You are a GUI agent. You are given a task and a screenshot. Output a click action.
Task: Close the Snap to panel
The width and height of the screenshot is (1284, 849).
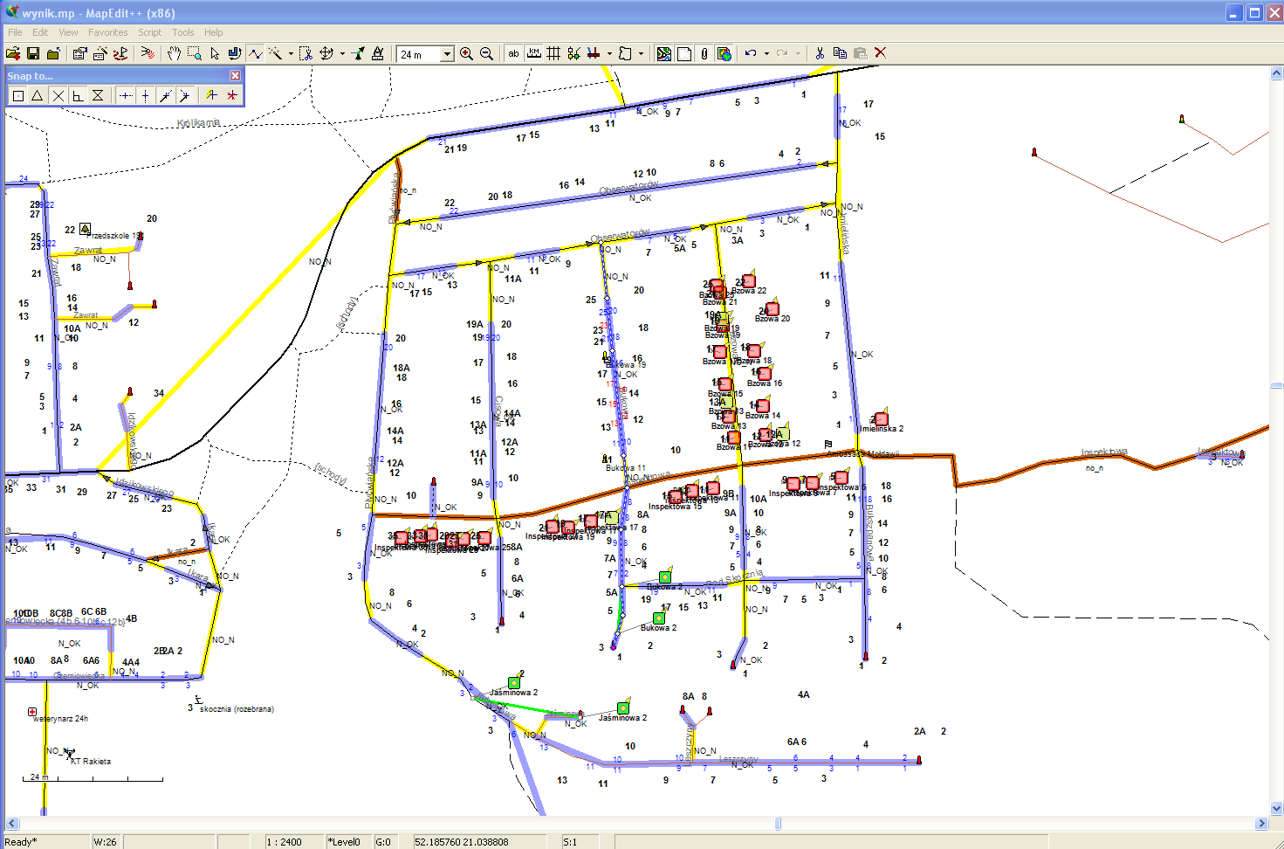click(x=235, y=76)
